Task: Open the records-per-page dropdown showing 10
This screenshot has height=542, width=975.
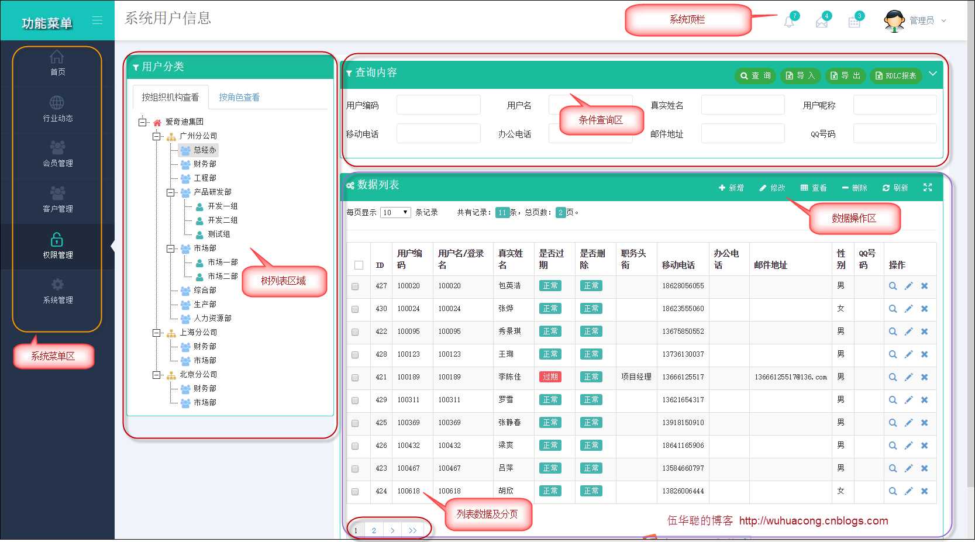Action: click(395, 212)
